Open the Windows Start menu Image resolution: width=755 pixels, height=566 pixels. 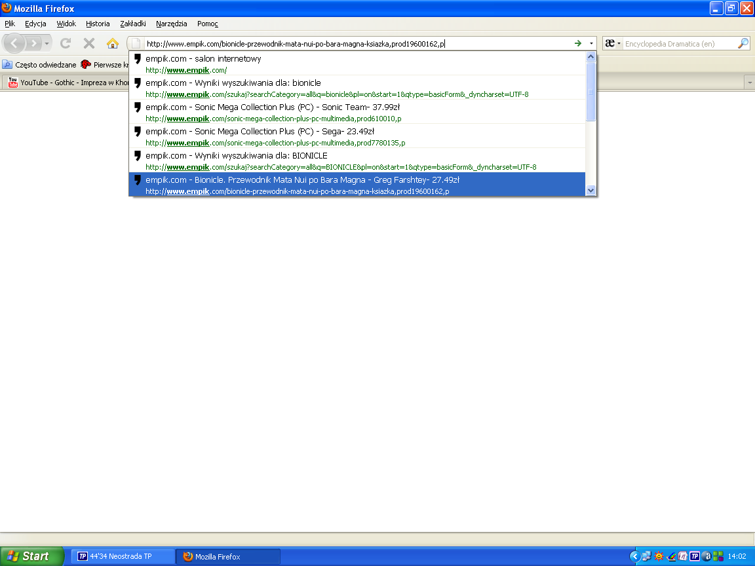pyautogui.click(x=31, y=556)
